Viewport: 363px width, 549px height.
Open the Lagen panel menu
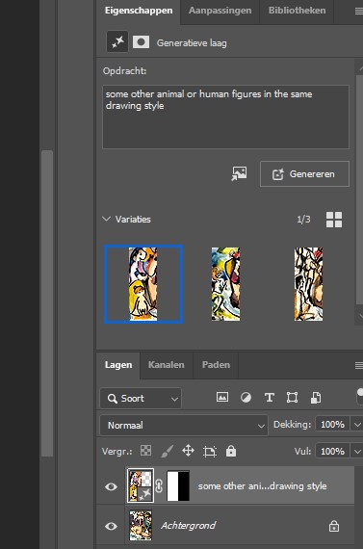pyautogui.click(x=359, y=365)
